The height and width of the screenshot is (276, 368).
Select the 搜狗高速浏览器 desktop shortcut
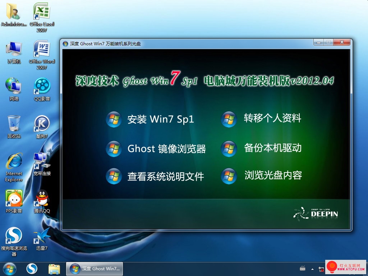(14, 242)
